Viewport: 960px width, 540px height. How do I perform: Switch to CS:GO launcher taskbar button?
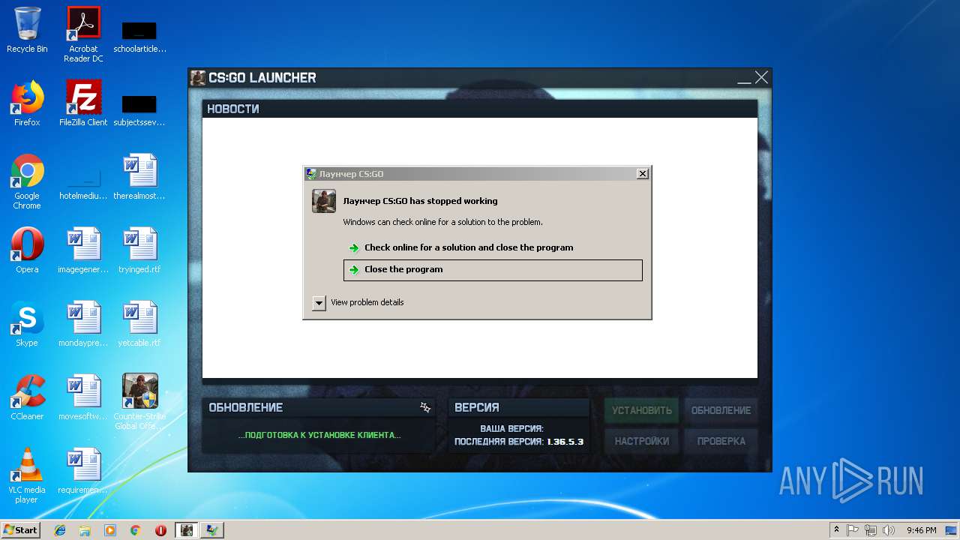pos(187,530)
